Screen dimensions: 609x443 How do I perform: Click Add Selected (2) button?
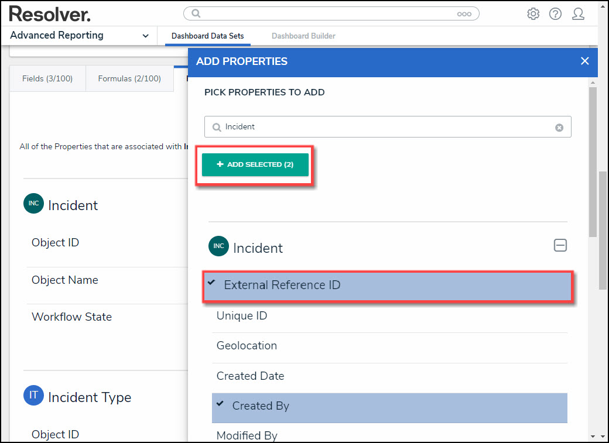coord(255,164)
